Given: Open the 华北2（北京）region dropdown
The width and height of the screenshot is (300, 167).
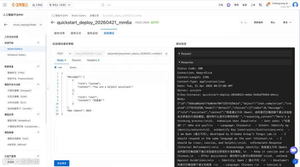Looking at the screenshot, I should click(x=60, y=5).
